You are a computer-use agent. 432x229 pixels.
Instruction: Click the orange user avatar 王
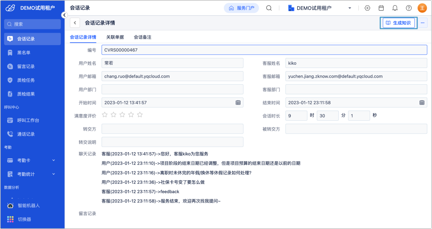pyautogui.click(x=422, y=8)
